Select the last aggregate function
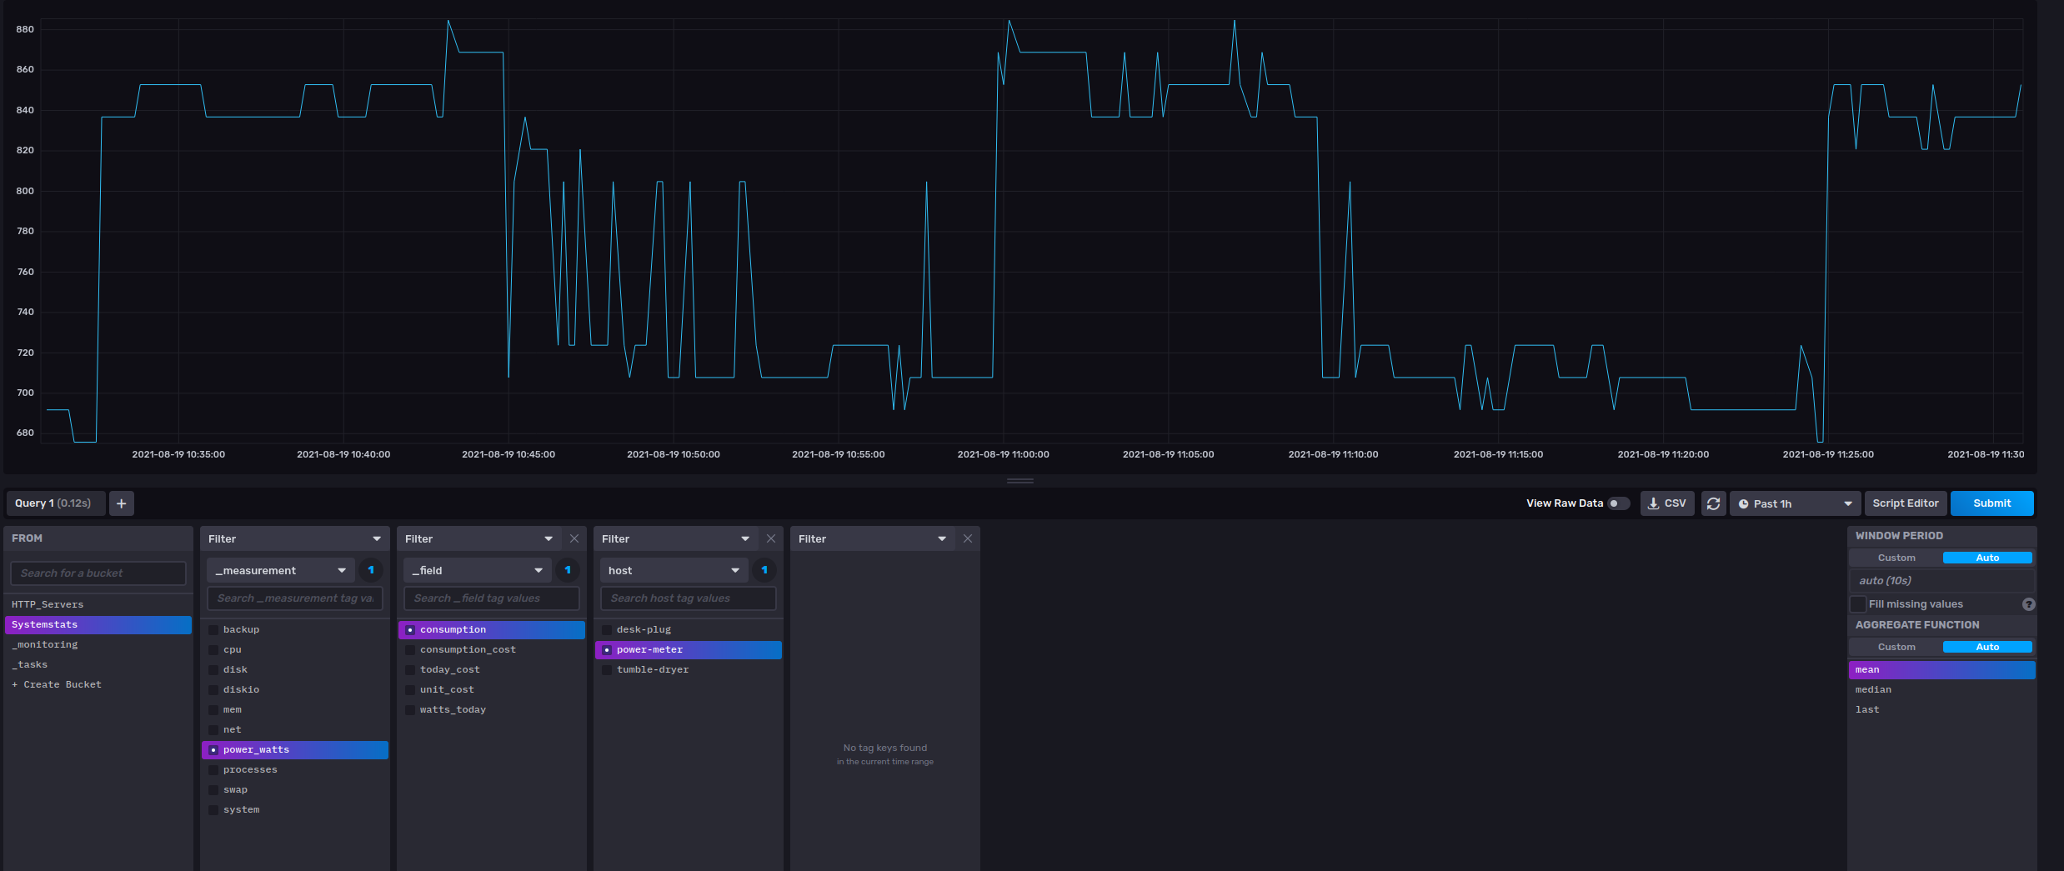Screen dimensions: 2064x871 click(1941, 710)
